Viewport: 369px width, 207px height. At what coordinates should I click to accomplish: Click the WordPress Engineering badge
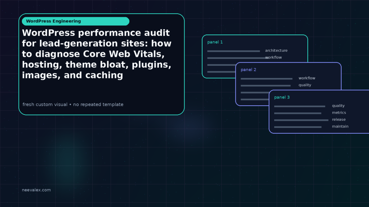(x=76, y=21)
